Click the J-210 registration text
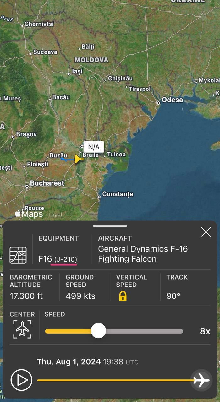Screen dimensions: 220x402 point(66,259)
